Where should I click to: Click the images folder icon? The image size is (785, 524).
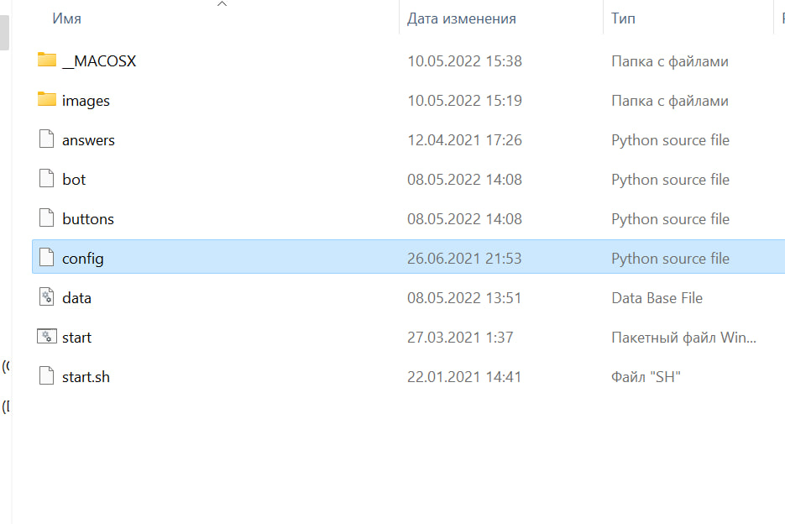47,100
